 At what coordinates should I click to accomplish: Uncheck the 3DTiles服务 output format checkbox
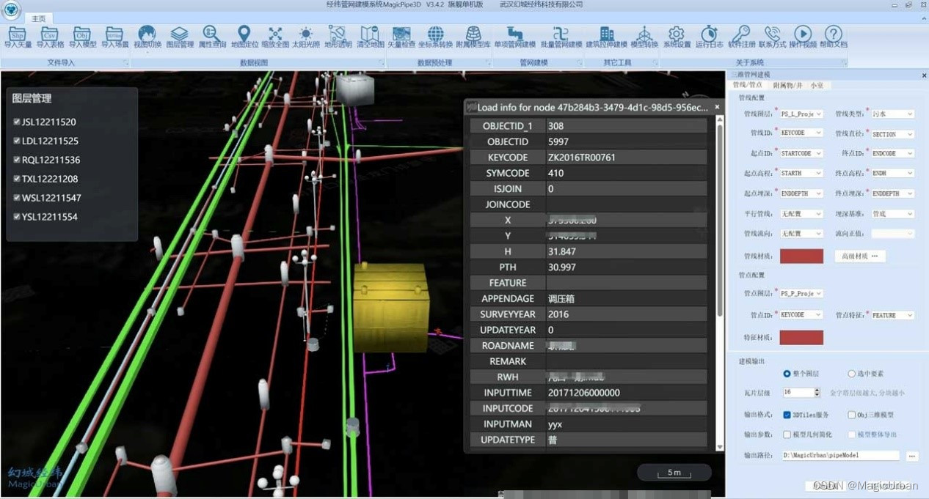(x=787, y=415)
